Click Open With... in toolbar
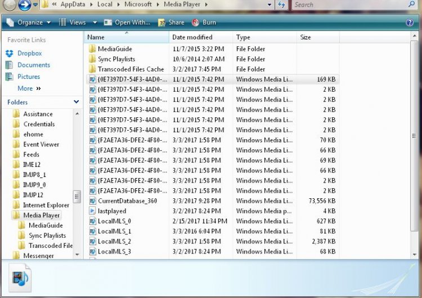The width and height of the screenshot is (422, 298). (x=127, y=23)
